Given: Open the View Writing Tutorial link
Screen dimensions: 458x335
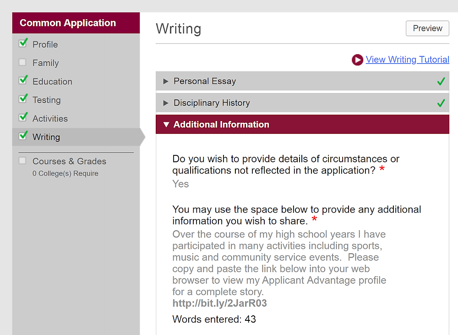Looking at the screenshot, I should point(408,60).
